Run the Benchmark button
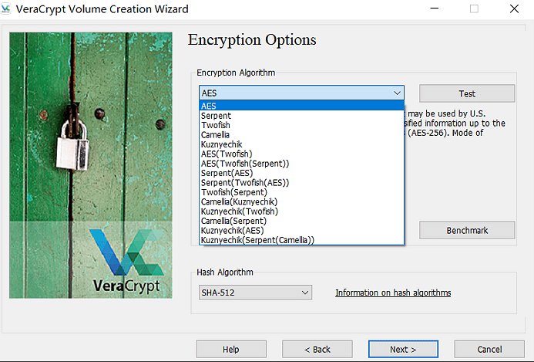 click(467, 230)
